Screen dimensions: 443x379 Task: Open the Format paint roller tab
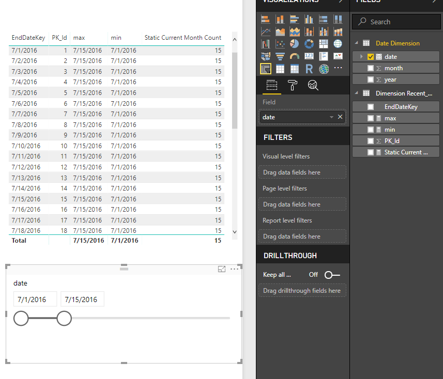[x=293, y=85]
